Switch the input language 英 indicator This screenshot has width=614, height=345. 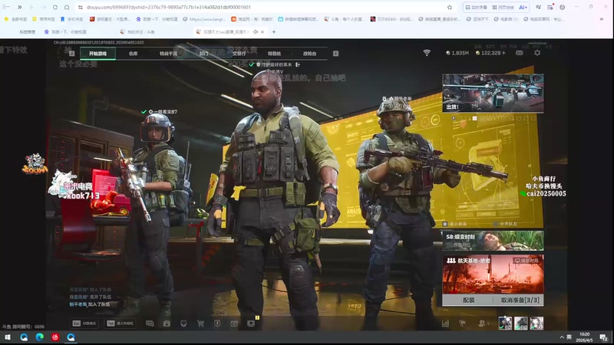(569, 337)
